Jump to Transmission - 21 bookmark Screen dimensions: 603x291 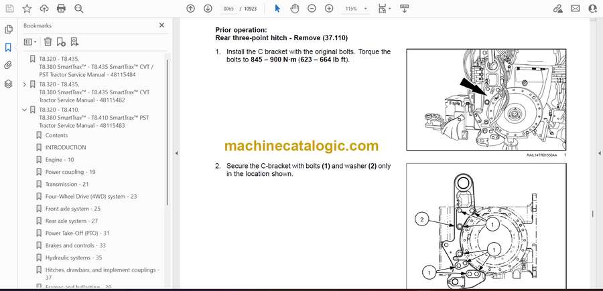click(67, 184)
